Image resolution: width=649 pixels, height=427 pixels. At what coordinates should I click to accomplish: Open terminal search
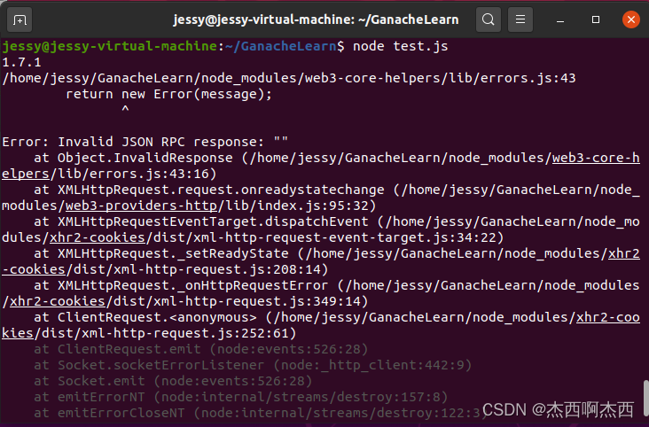tap(488, 19)
